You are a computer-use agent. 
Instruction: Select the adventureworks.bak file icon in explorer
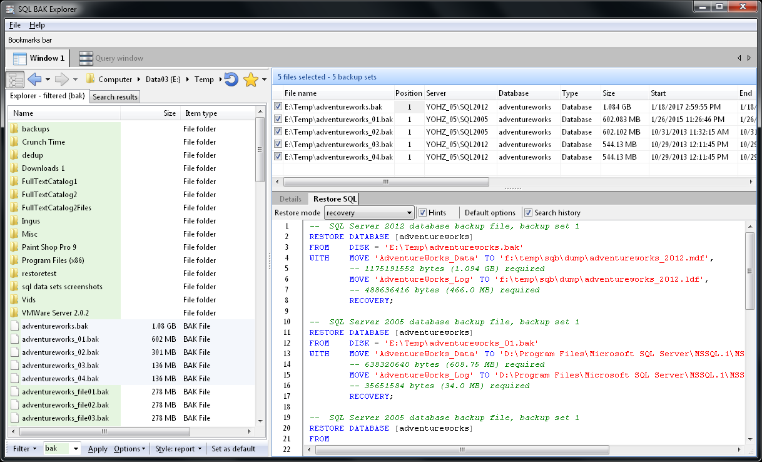pos(14,326)
